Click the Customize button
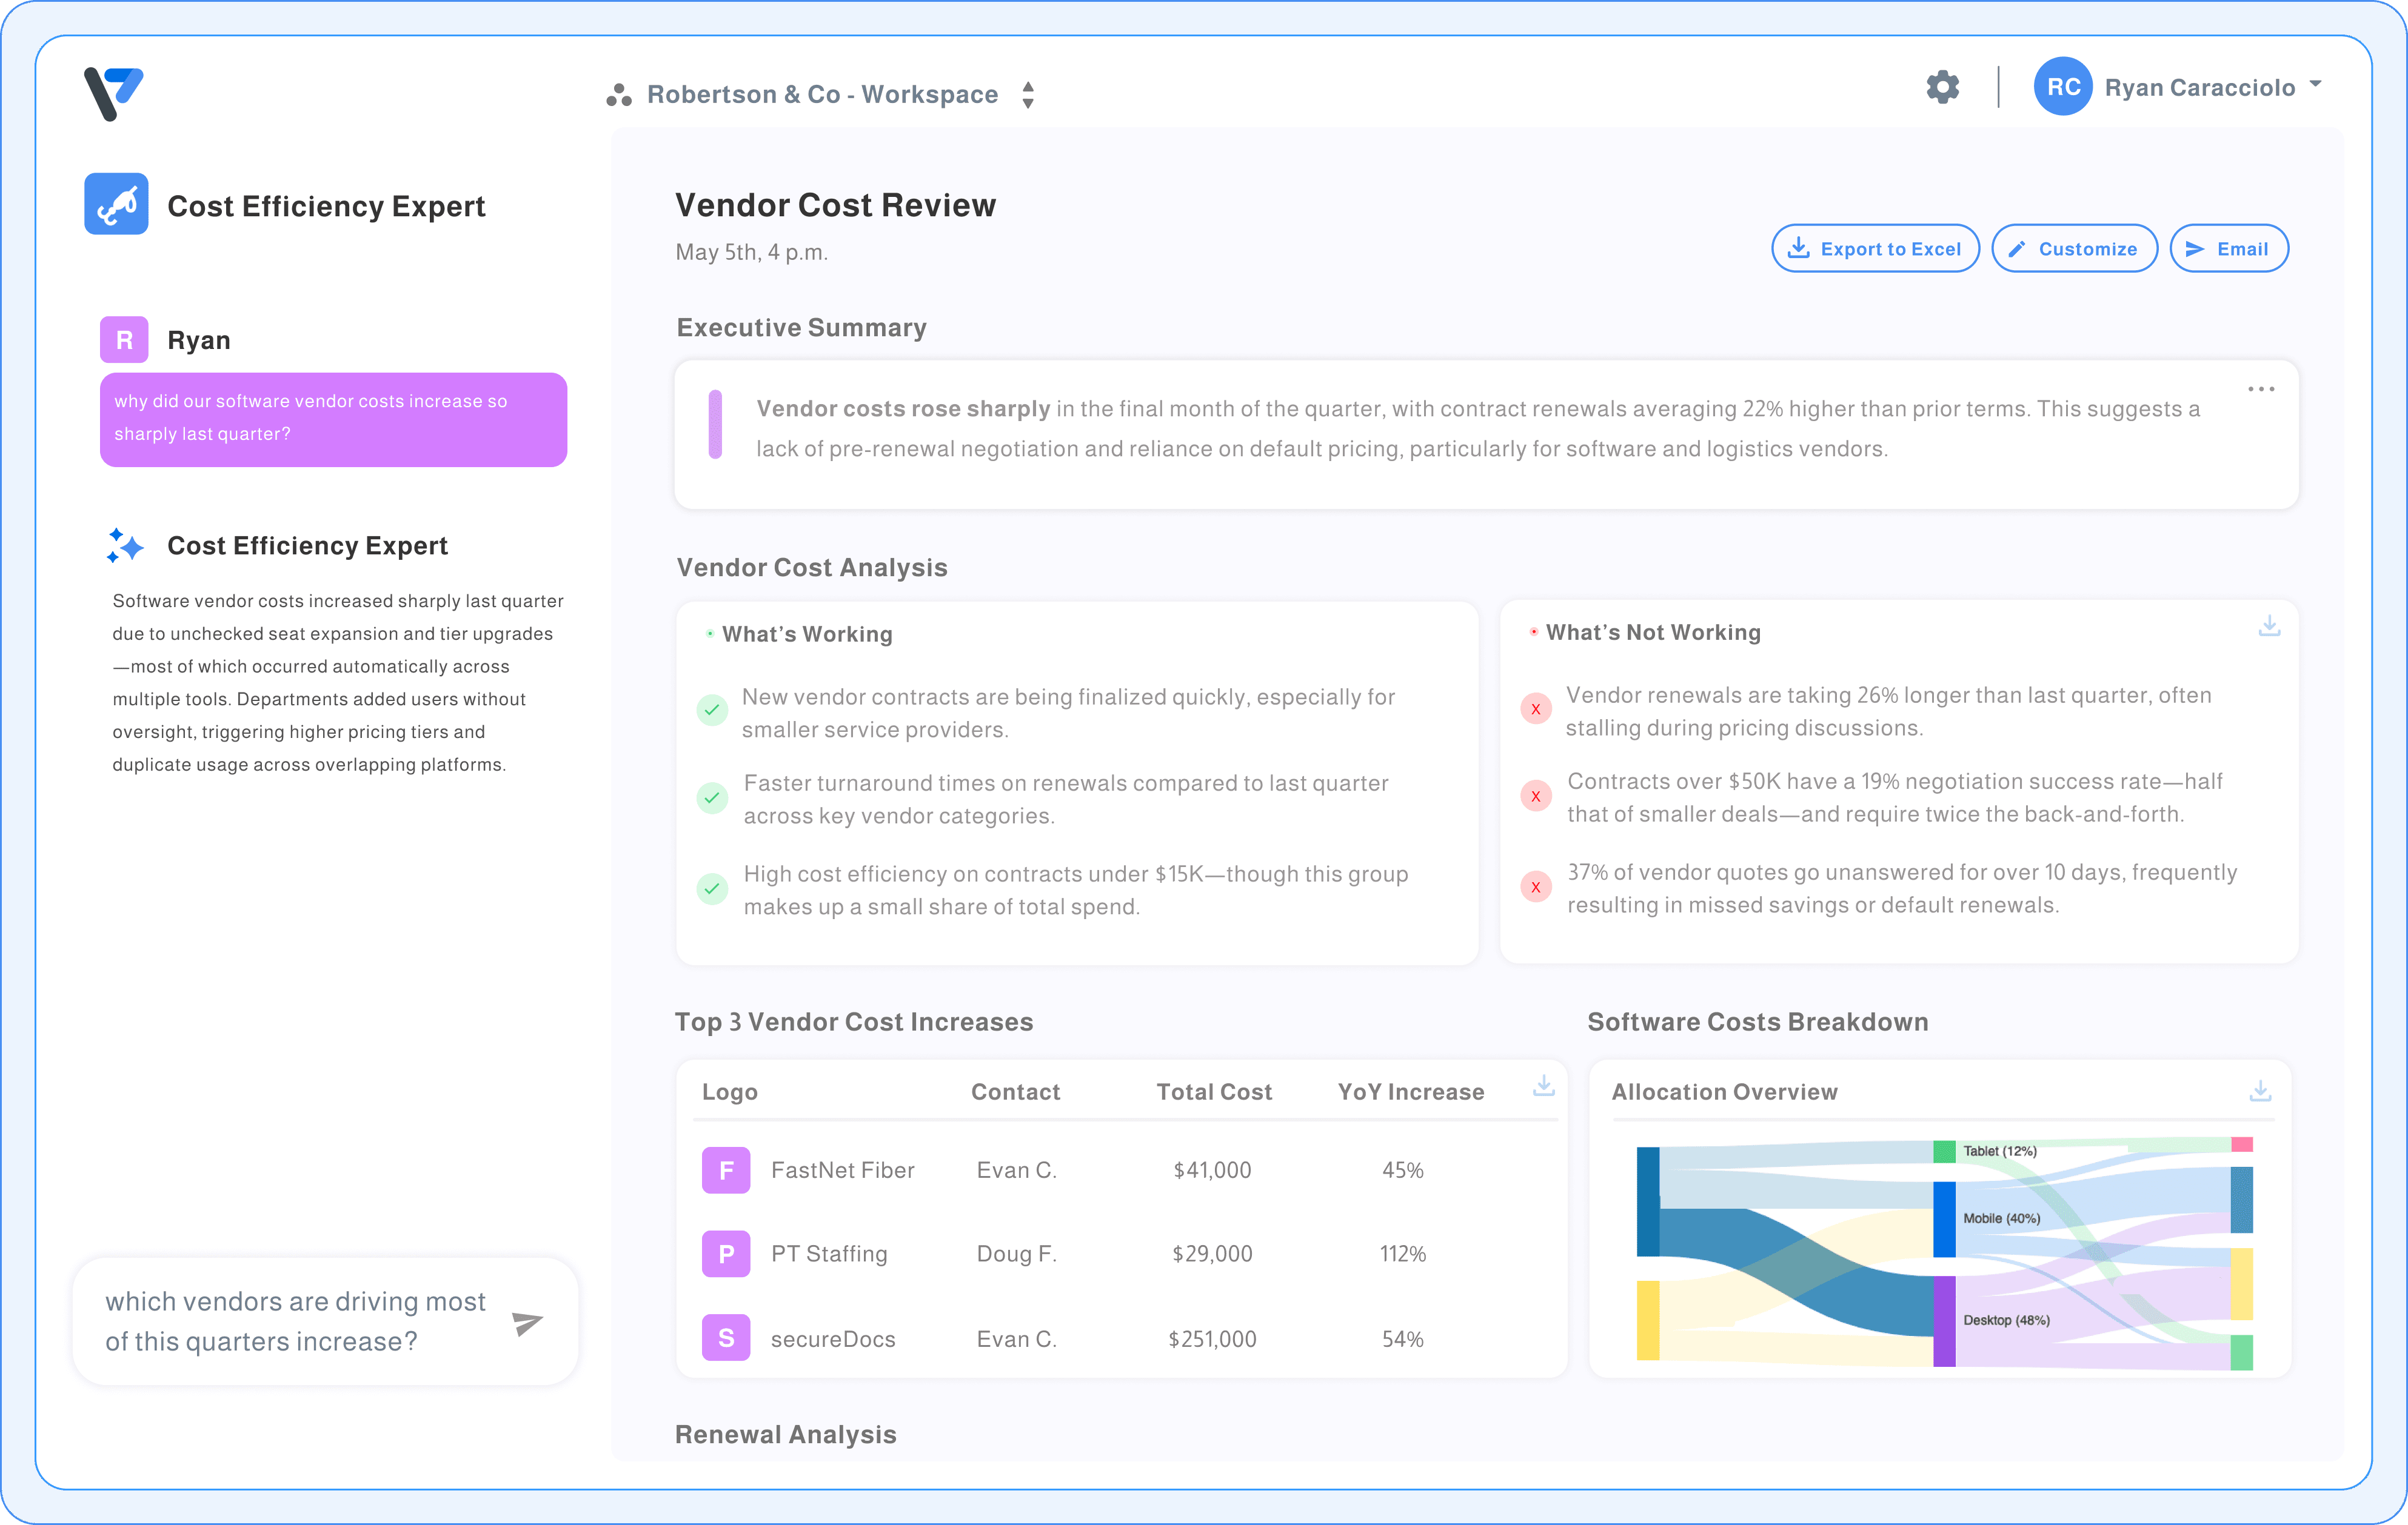Viewport: 2408px width, 1525px height. click(x=2074, y=249)
